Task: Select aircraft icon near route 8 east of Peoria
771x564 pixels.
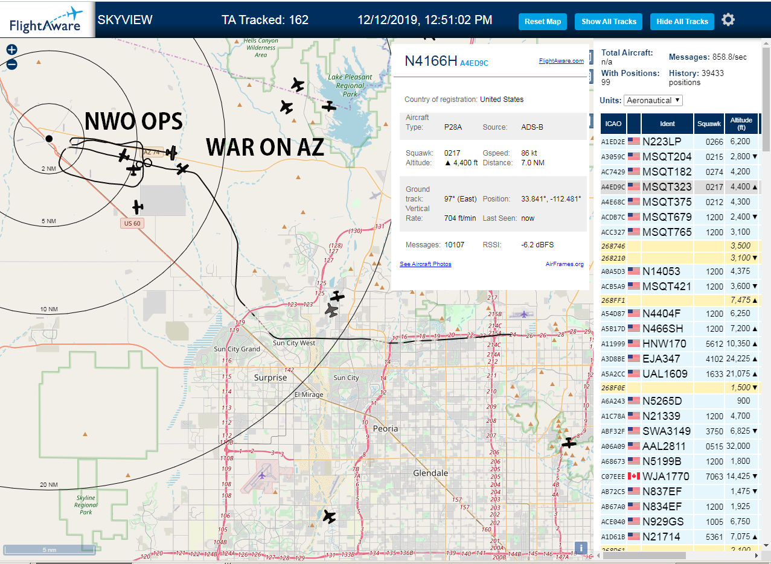Action: pyautogui.click(x=569, y=443)
